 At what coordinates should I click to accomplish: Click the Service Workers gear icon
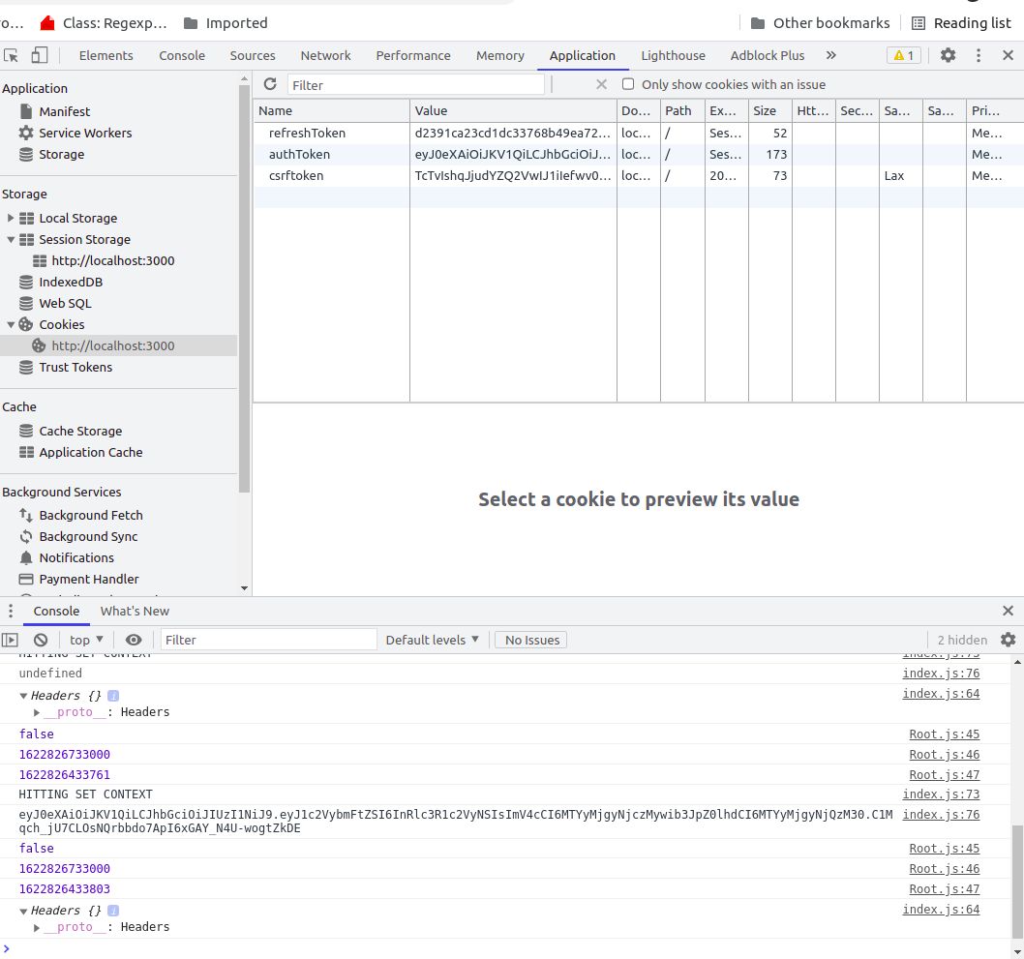tap(26, 134)
